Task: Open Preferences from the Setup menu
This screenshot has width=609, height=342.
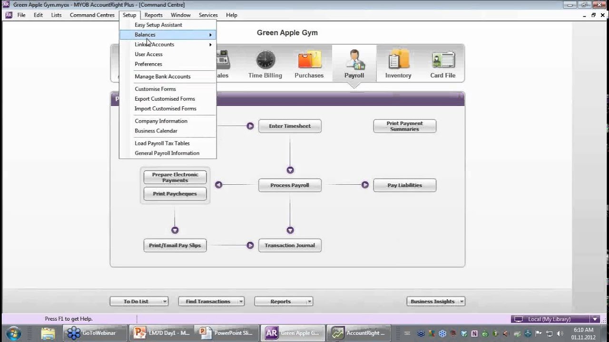Action: pos(148,64)
